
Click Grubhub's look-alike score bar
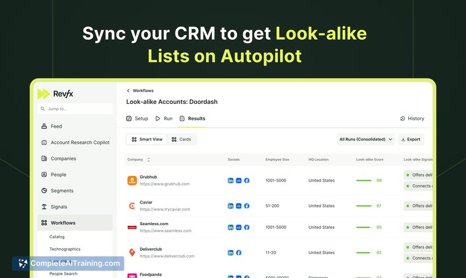[x=364, y=180]
